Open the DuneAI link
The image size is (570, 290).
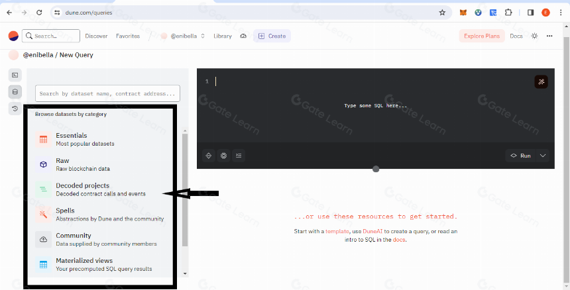[x=373, y=231]
